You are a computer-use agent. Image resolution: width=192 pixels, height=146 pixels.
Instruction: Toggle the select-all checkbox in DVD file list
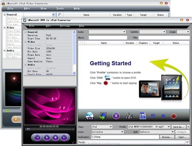81,43
